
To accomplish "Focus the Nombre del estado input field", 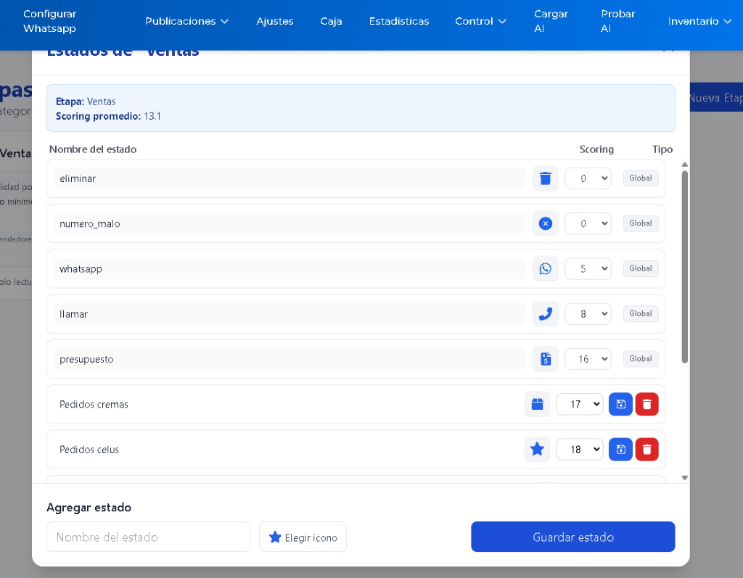I will (148, 537).
